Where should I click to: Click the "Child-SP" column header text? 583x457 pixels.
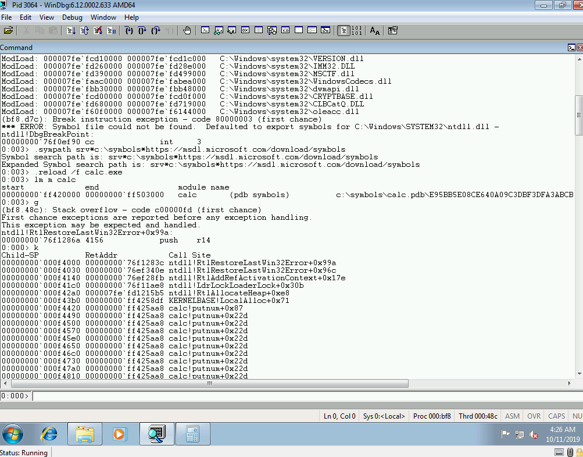coord(20,255)
